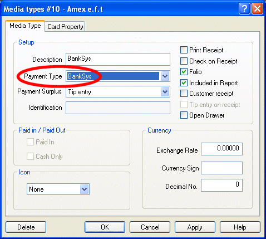Click the Delete button
The width and height of the screenshot is (266, 239).
point(26,227)
